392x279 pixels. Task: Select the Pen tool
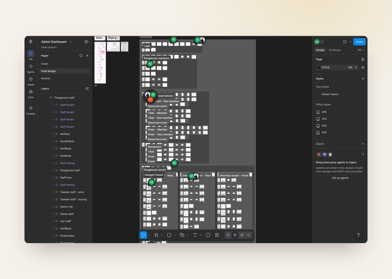coord(182,235)
